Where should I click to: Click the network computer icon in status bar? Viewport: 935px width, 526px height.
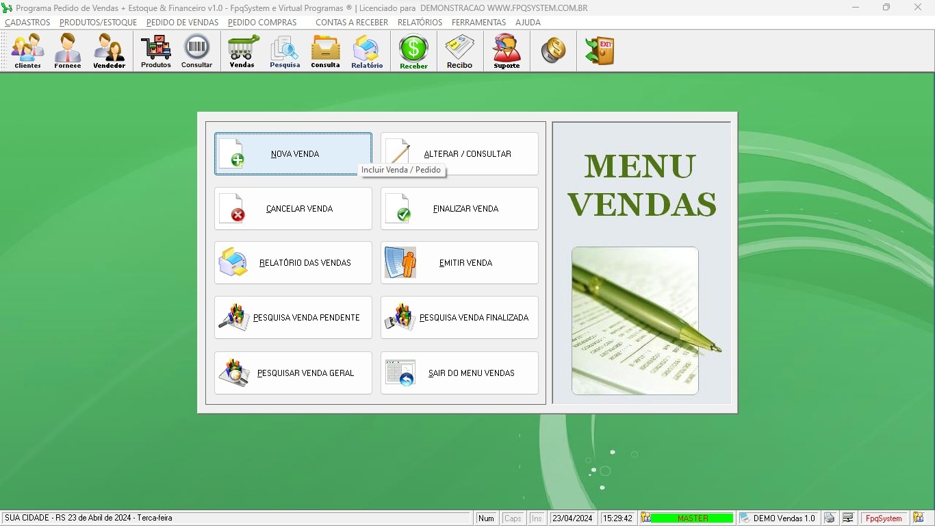coord(848,518)
